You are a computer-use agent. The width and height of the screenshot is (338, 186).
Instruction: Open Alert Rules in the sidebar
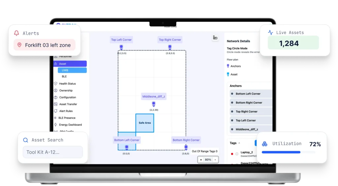(x=66, y=111)
